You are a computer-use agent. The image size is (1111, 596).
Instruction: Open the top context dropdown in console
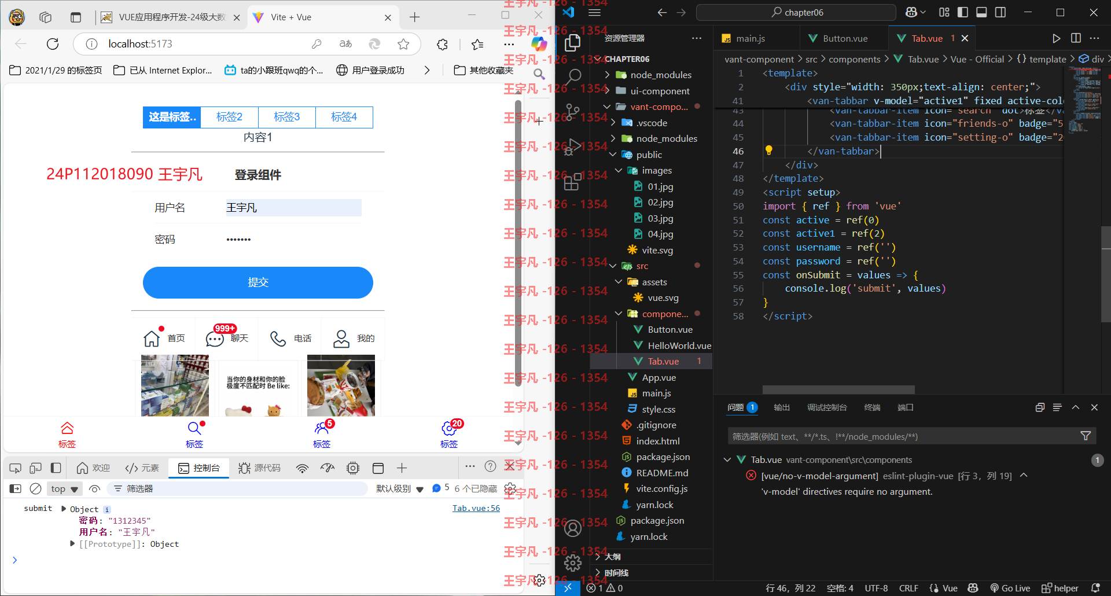[x=65, y=488]
